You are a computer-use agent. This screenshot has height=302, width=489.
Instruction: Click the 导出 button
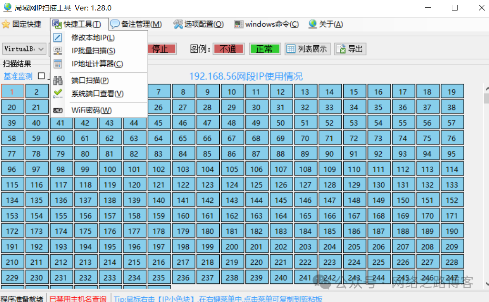[350, 49]
